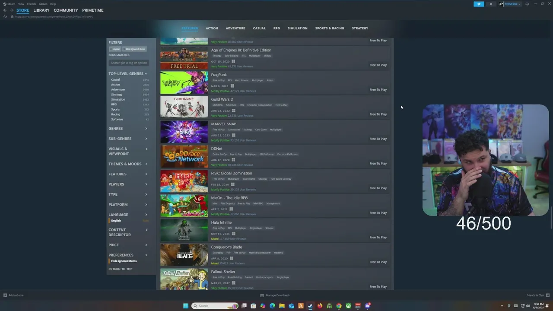This screenshot has width=553, height=311.
Task: Go back with the navigation back arrow
Action: (x=5, y=10)
